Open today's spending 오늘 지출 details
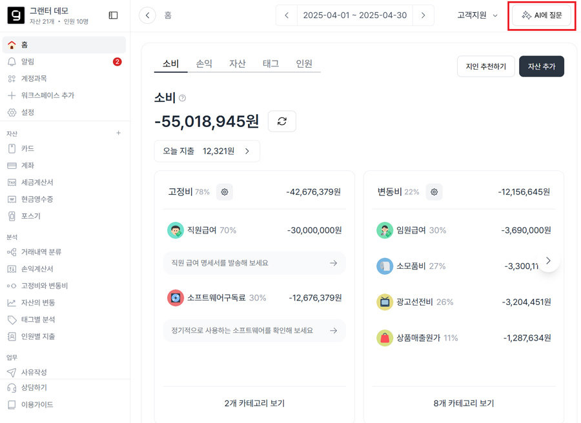Viewport: 581px width, 423px height. 207,151
